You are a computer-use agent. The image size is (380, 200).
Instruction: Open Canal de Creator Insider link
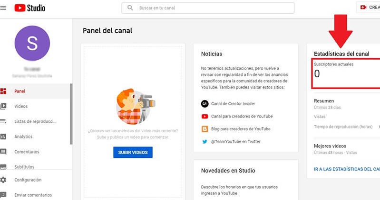[x=233, y=104]
